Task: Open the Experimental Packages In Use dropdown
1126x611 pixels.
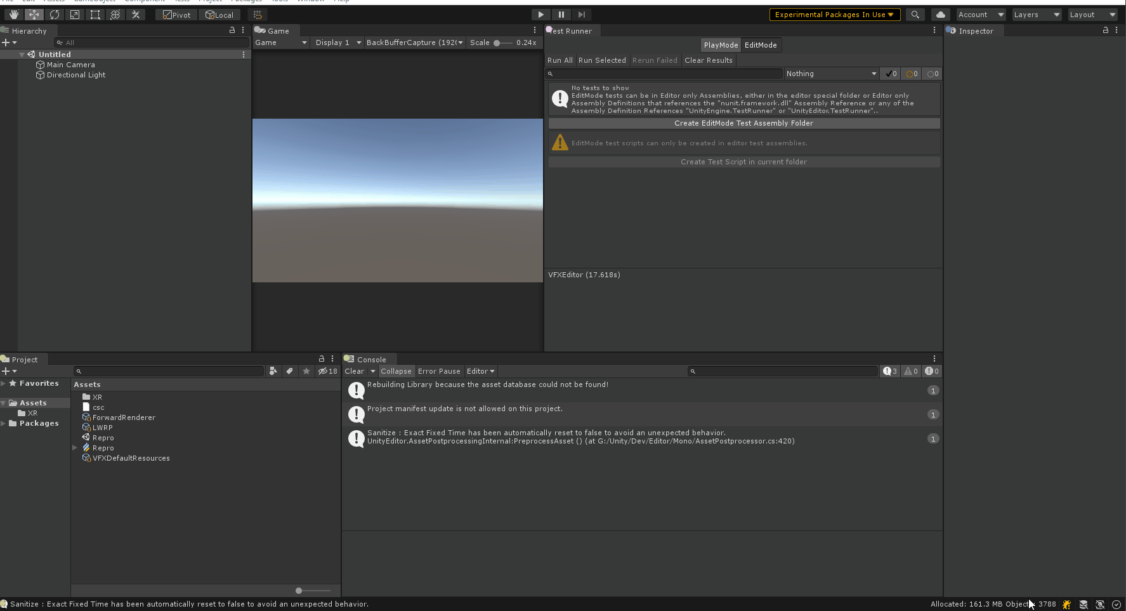Action: pyautogui.click(x=835, y=15)
